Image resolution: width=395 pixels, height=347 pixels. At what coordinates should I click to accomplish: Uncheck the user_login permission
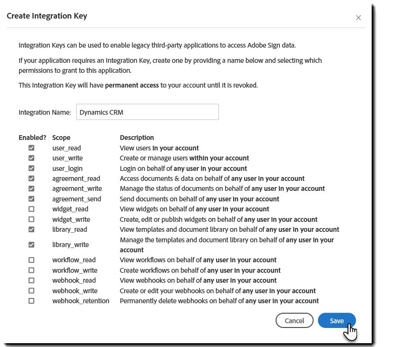(x=31, y=169)
